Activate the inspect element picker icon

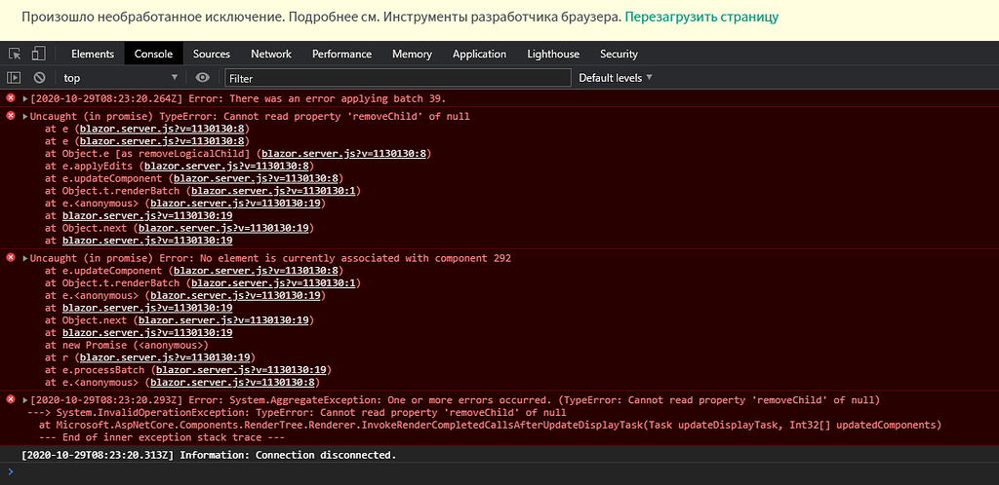coord(15,54)
